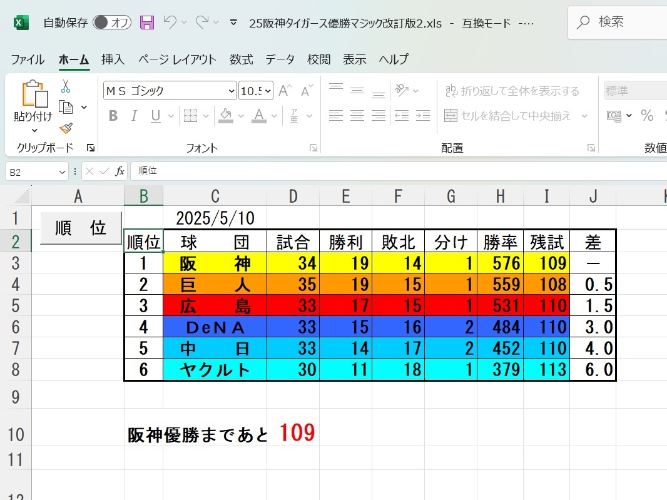Click the search box

(x=618, y=22)
